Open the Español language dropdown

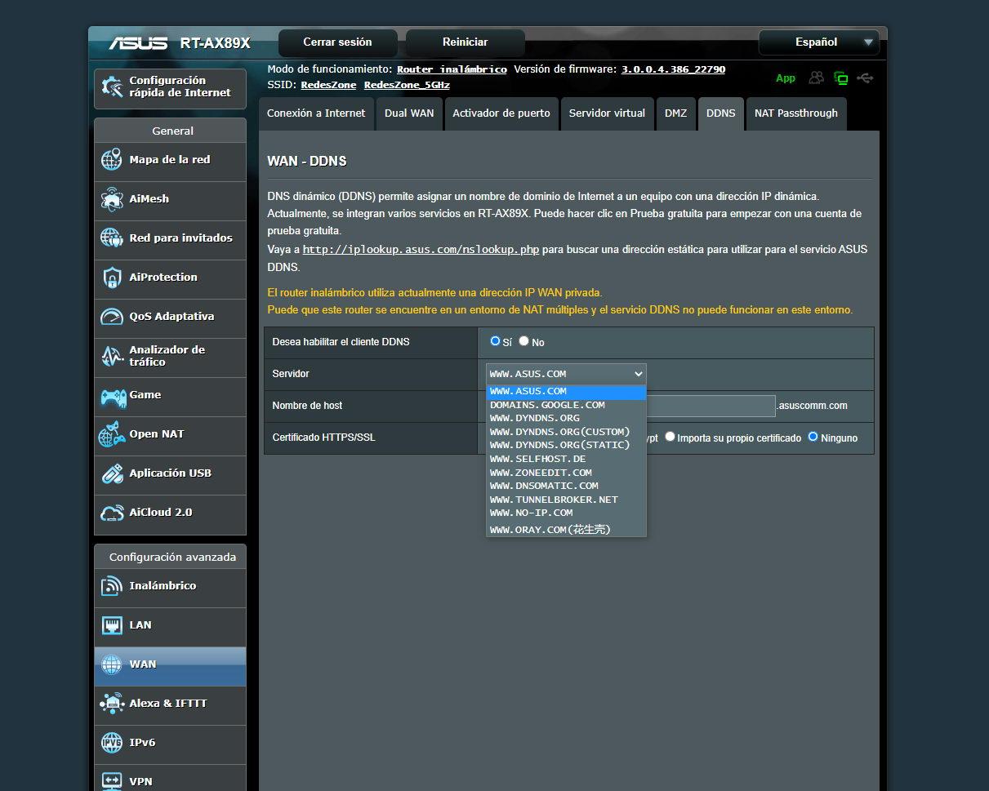(818, 42)
